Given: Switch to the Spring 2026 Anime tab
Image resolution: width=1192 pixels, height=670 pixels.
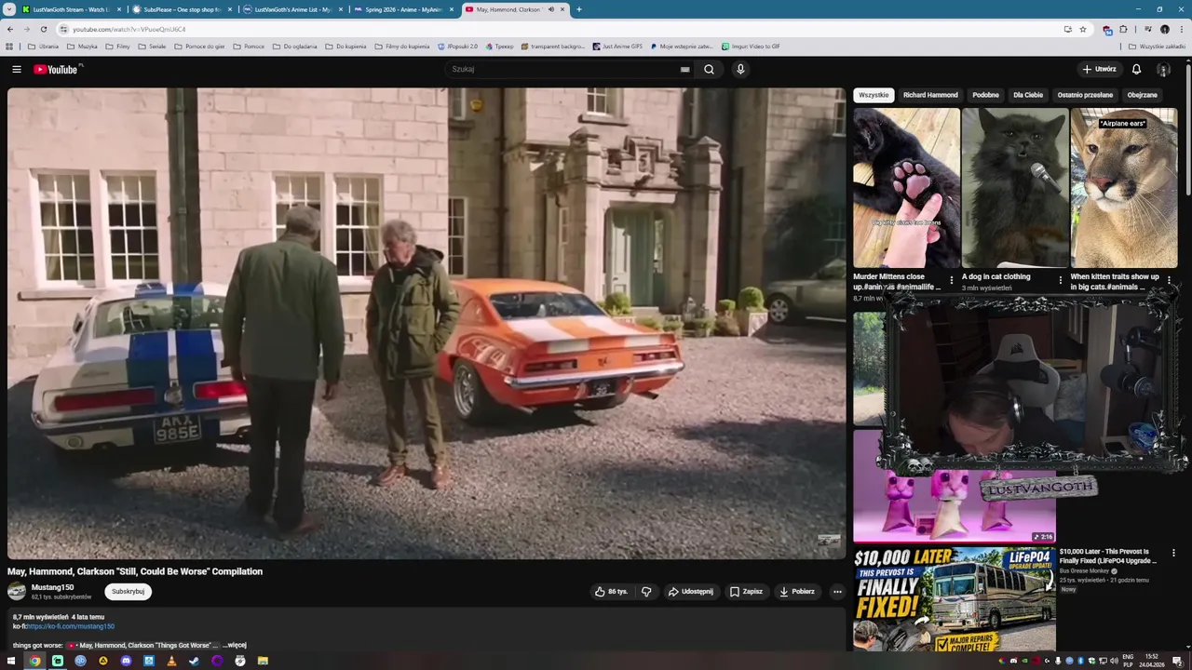Looking at the screenshot, I should [403, 9].
